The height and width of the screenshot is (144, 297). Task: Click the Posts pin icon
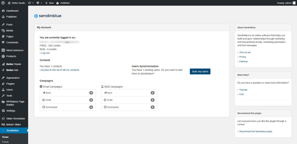[3, 25]
